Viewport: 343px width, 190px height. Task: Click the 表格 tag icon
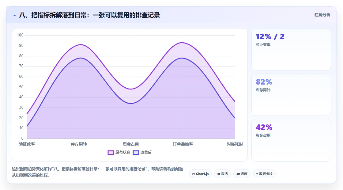coord(219,174)
